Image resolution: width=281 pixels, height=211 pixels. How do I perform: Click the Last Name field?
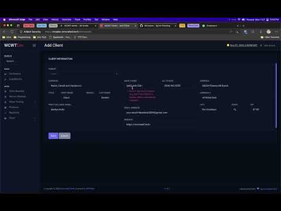pos(109,97)
